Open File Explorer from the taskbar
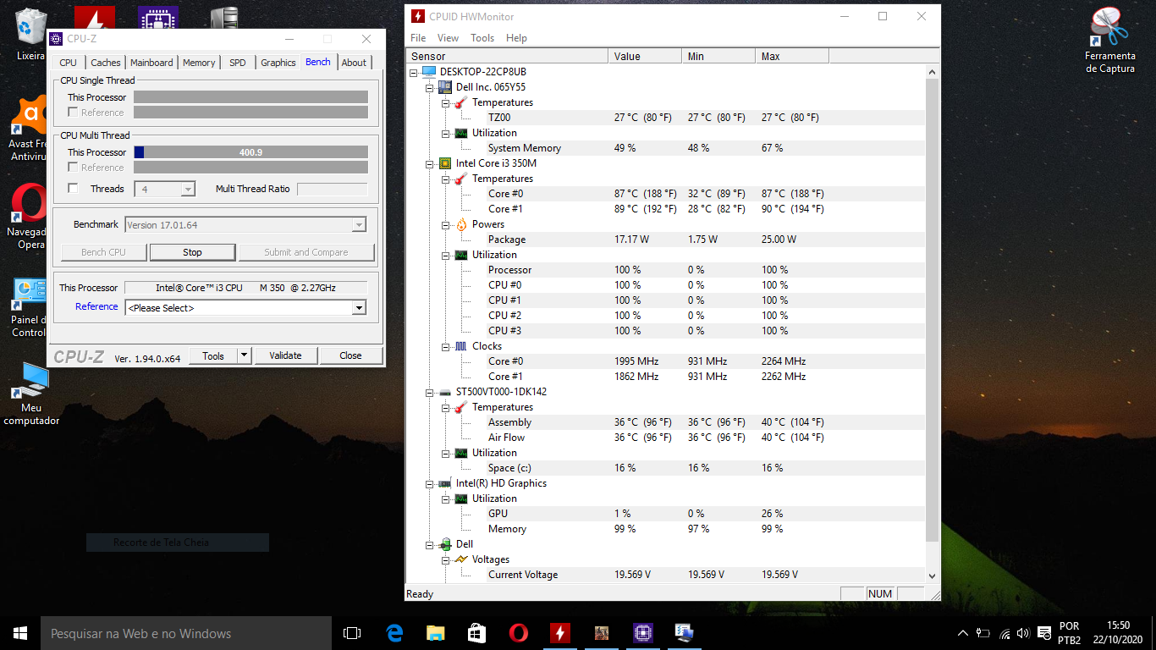The width and height of the screenshot is (1156, 650). point(435,633)
